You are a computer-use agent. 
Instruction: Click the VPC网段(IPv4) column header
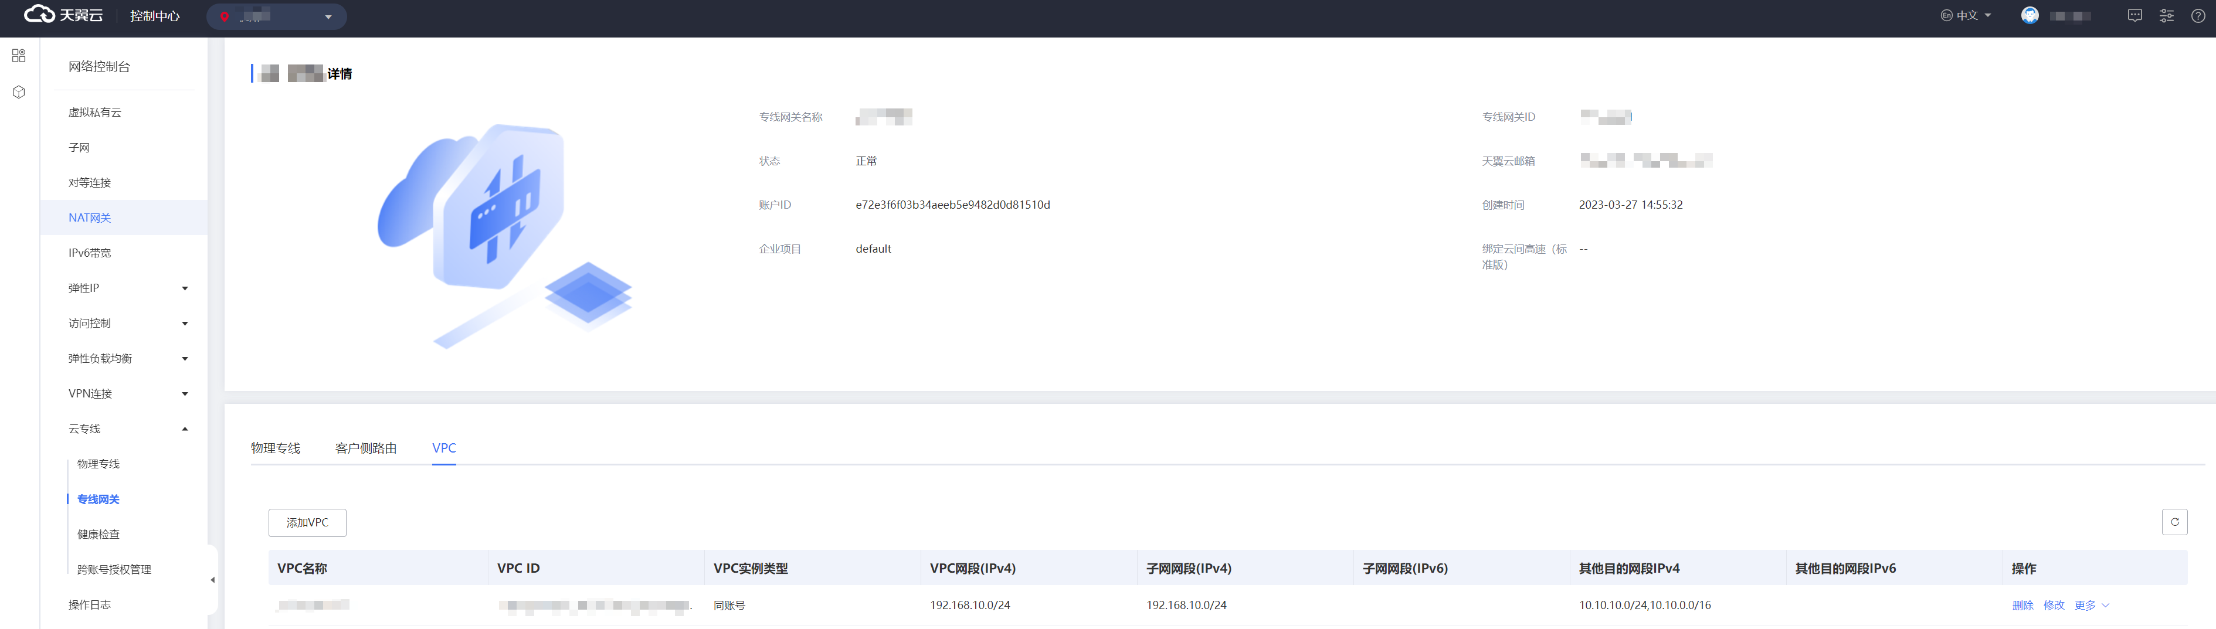coord(973,569)
